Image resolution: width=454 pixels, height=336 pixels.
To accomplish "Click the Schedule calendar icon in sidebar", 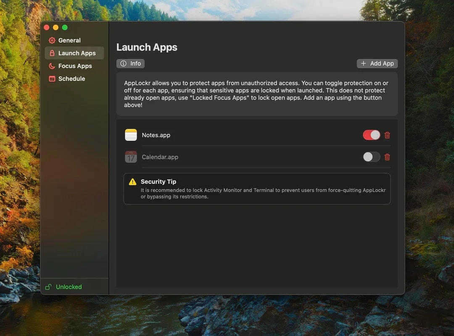I will [52, 79].
